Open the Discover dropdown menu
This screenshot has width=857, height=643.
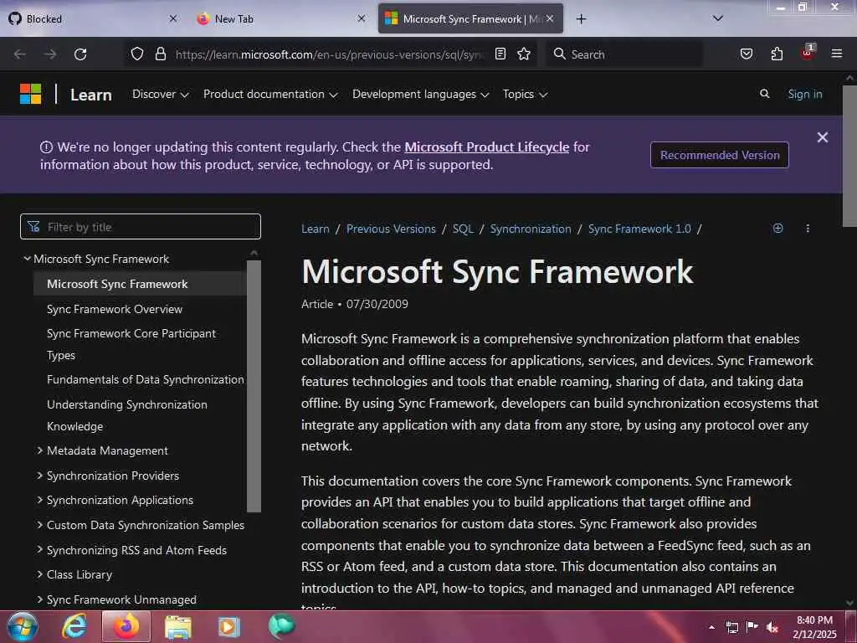pos(160,94)
